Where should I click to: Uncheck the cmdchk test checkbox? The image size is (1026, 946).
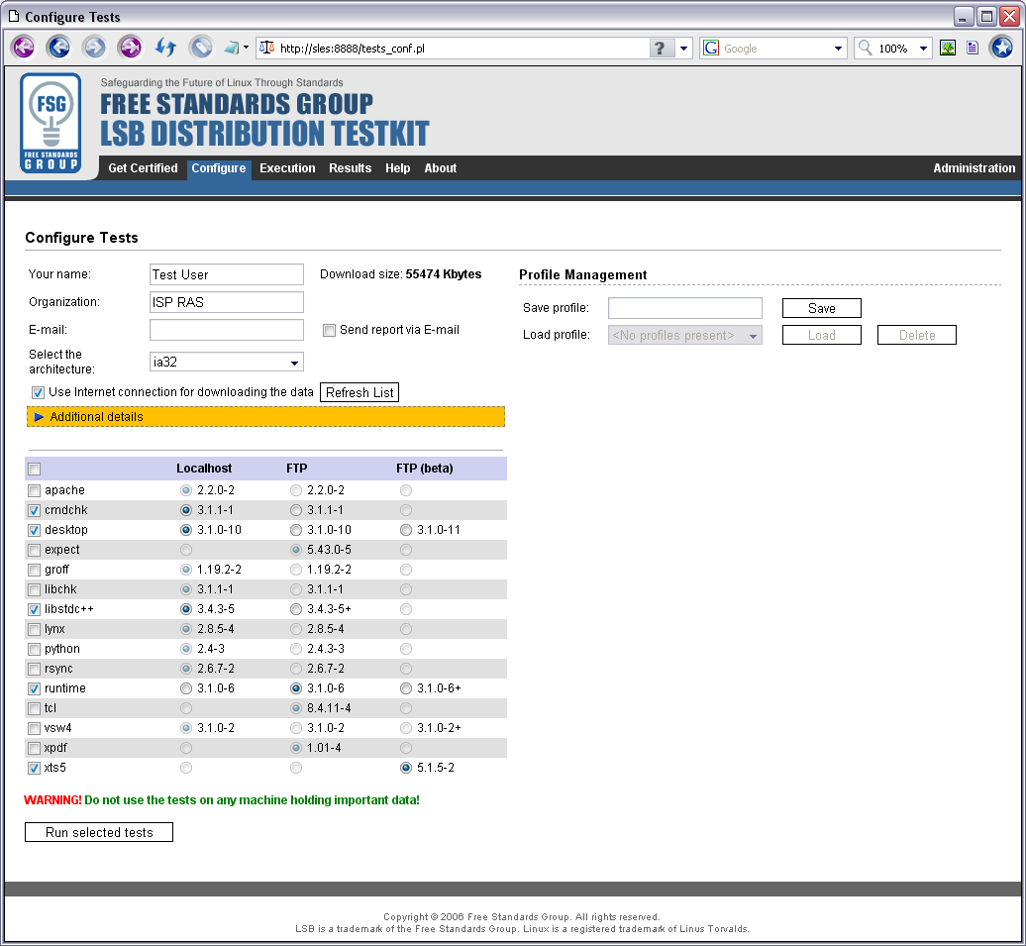[34, 510]
